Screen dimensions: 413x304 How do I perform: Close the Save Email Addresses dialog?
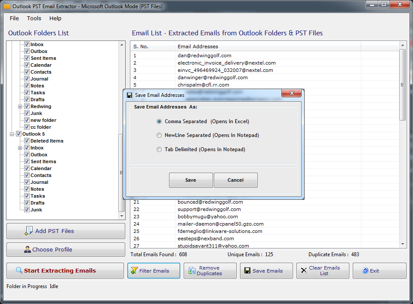[291, 93]
